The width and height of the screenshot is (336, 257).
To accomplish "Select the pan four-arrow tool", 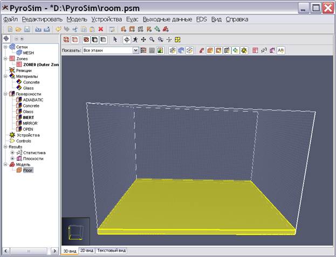I will [x=143, y=40].
